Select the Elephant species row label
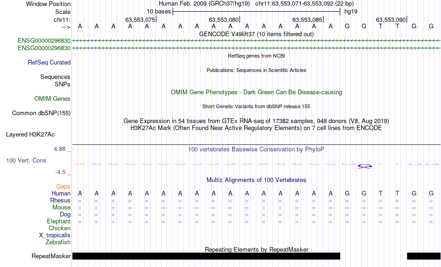The width and height of the screenshot is (441, 267). 59,221
